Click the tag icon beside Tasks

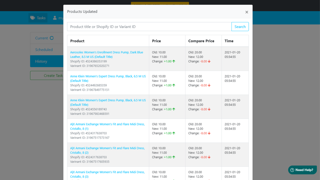(32, 17)
